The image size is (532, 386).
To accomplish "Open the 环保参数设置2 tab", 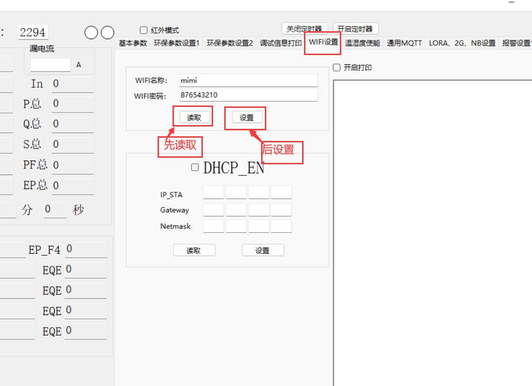I will tap(230, 43).
